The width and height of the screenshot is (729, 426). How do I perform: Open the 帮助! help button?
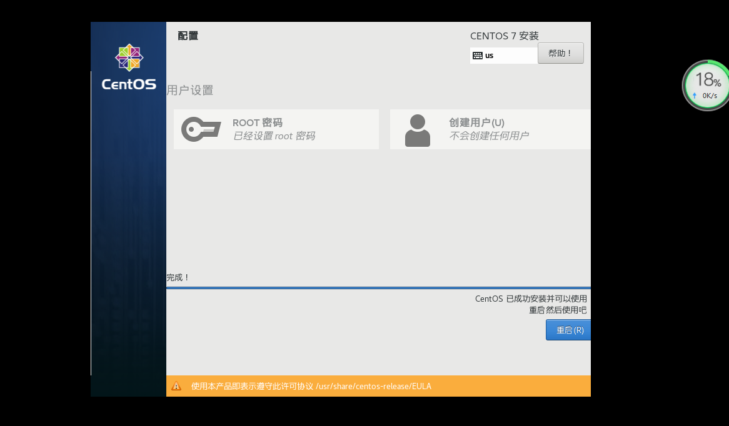560,54
